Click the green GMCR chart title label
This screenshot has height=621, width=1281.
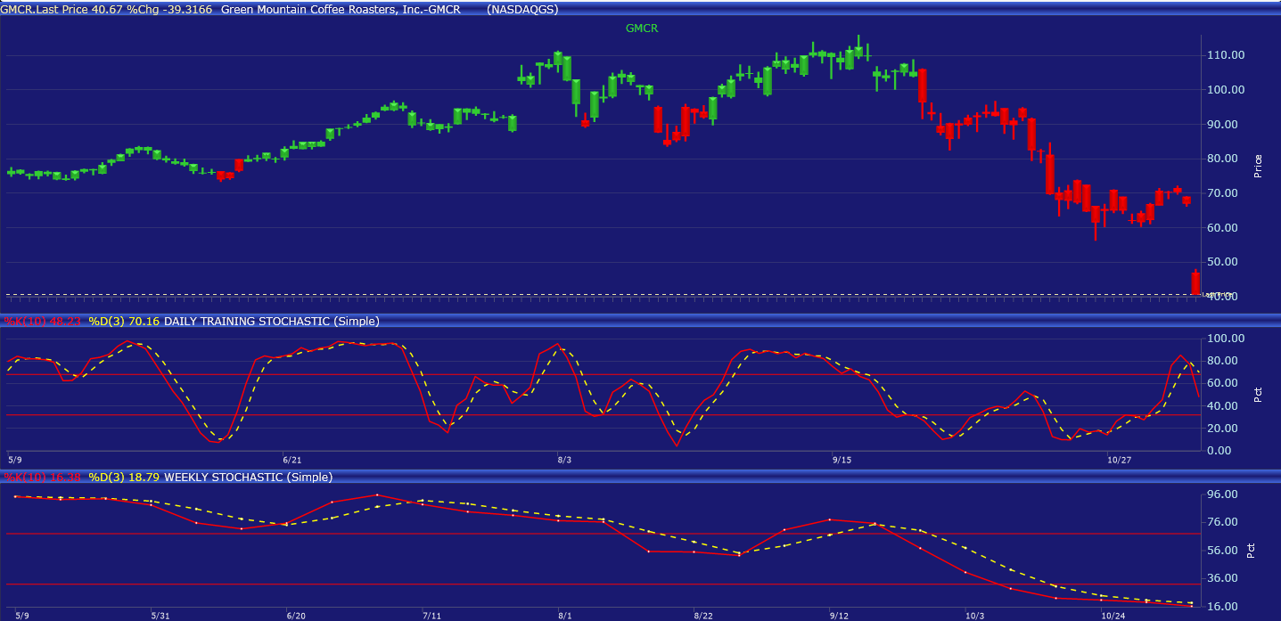(x=641, y=28)
